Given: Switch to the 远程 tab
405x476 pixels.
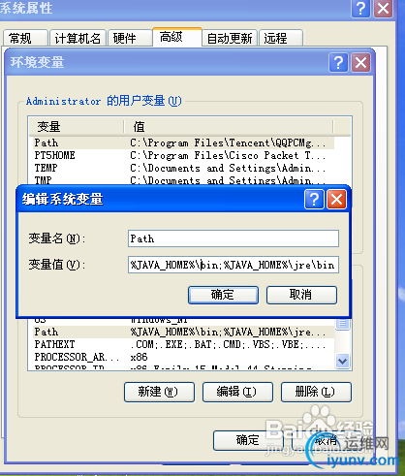Looking at the screenshot, I should (x=281, y=38).
